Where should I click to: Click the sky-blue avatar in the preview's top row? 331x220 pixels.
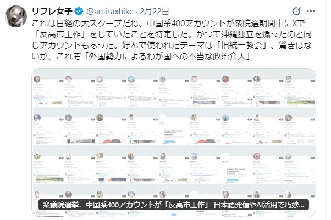131,79
